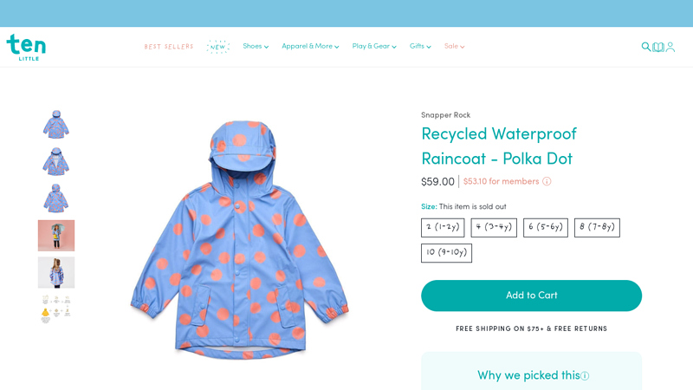Click the Add to Cart button
Image resolution: width=693 pixels, height=390 pixels.
point(531,296)
